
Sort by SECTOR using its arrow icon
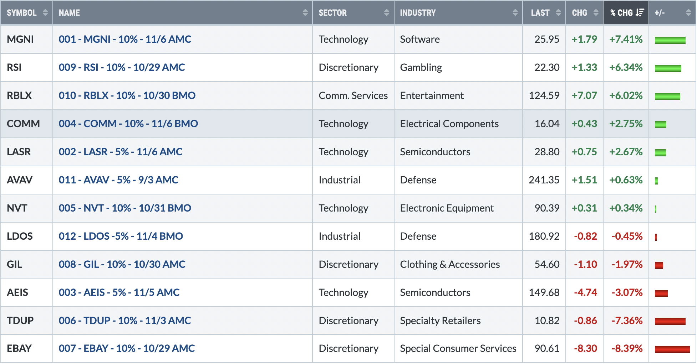pos(386,13)
